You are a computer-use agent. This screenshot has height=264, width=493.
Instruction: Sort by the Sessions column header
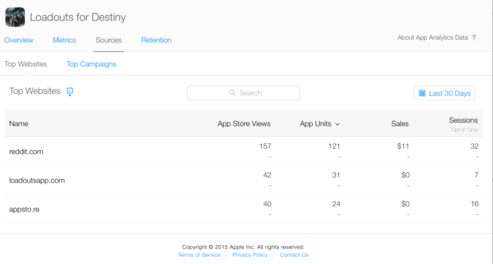pos(463,121)
